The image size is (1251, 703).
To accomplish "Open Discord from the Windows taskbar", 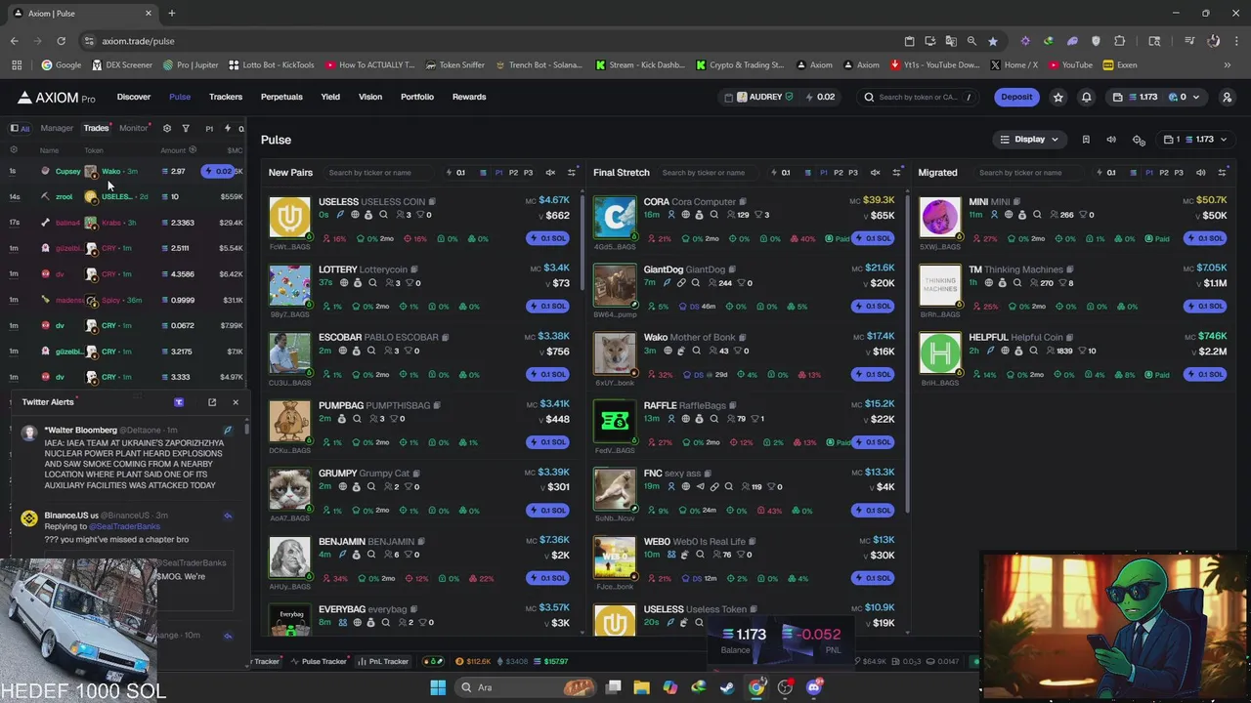I will point(813,687).
